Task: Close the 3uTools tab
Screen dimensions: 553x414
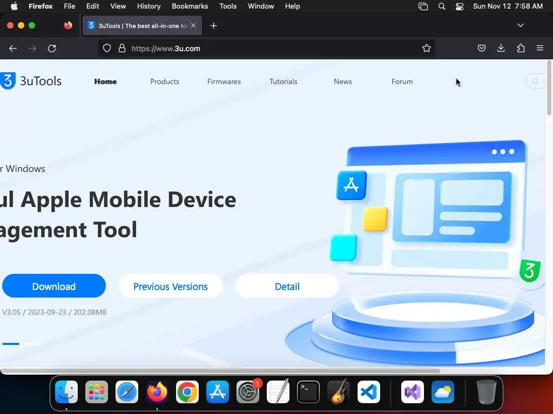Action: point(193,25)
